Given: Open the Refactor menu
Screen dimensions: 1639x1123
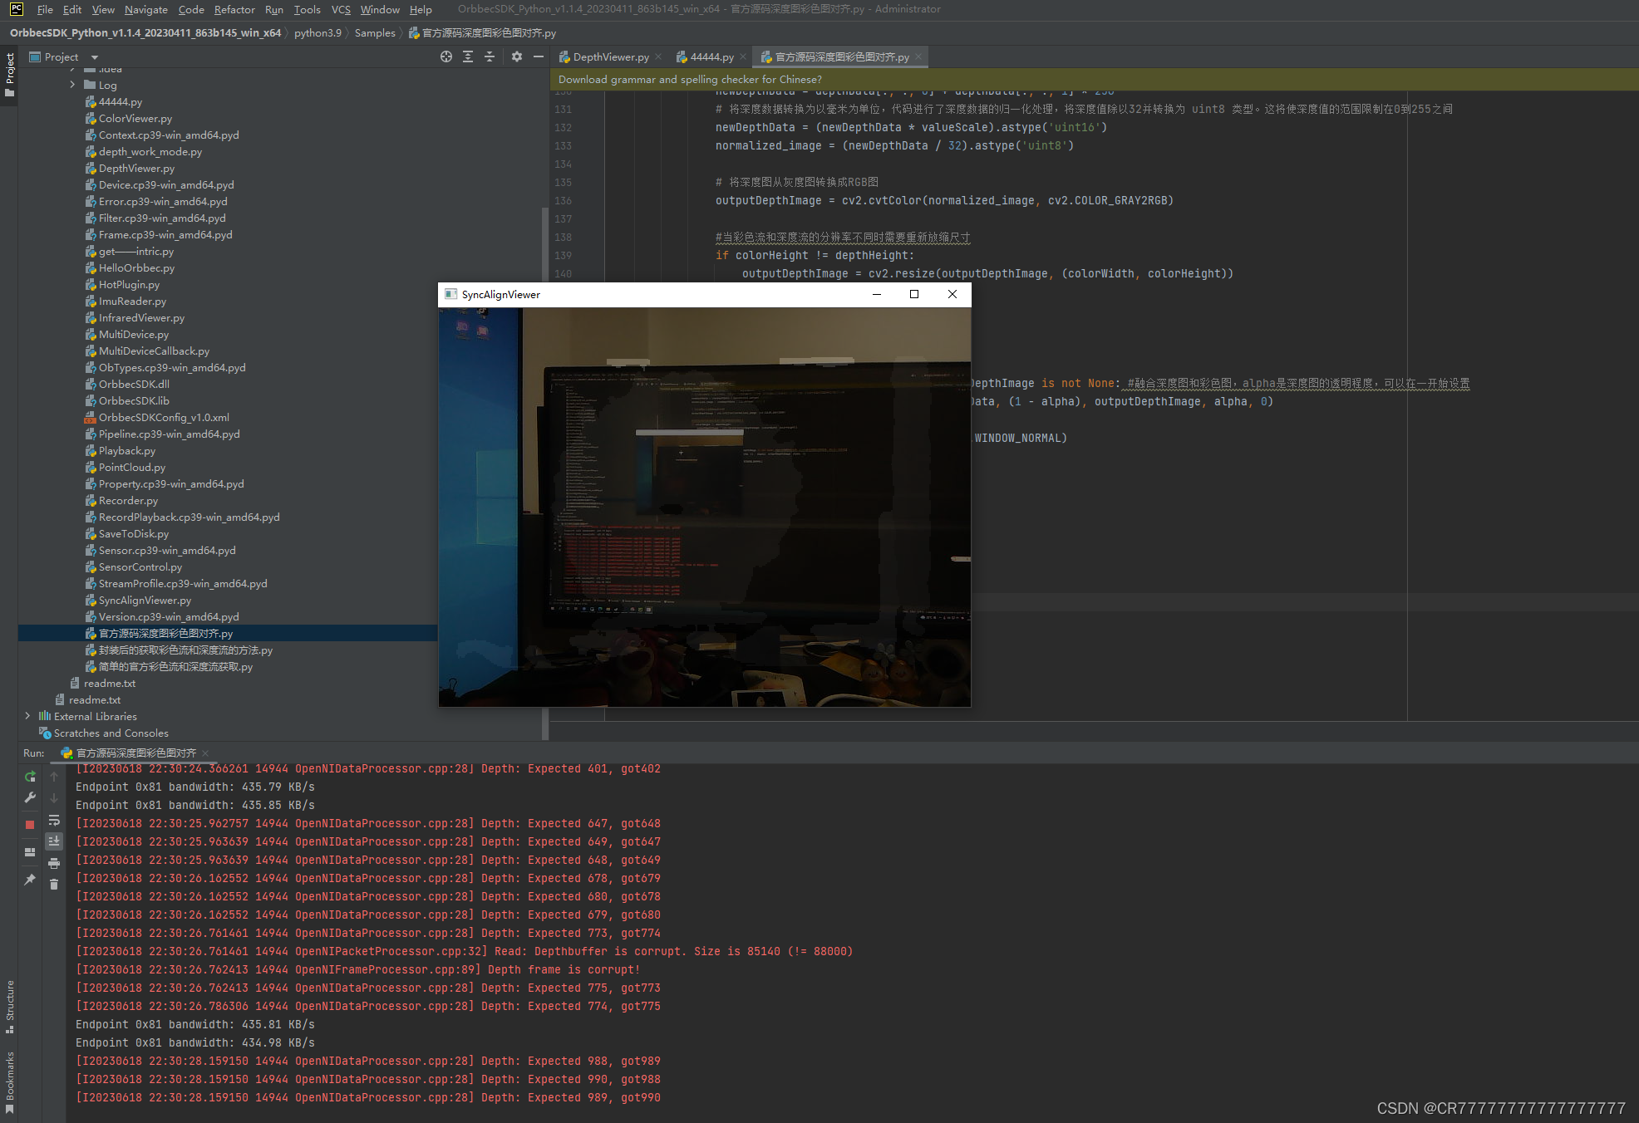Looking at the screenshot, I should click(234, 9).
